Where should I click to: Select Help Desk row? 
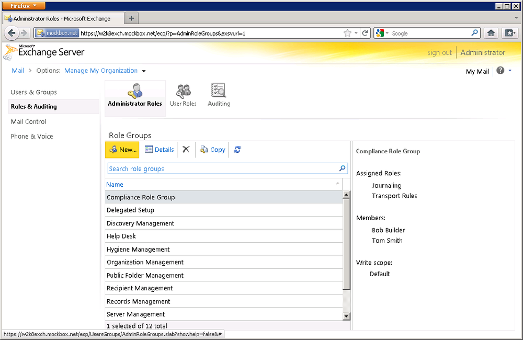coord(224,236)
